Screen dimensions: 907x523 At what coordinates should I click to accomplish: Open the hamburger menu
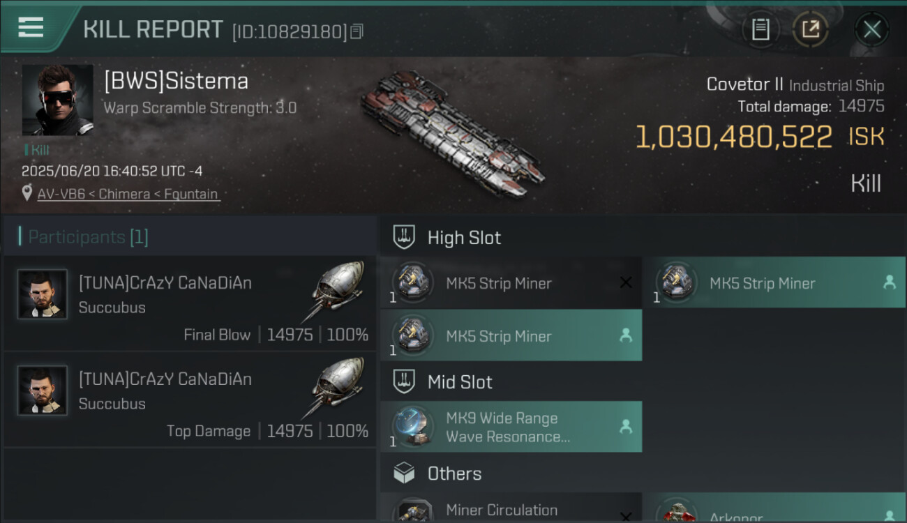[31, 28]
